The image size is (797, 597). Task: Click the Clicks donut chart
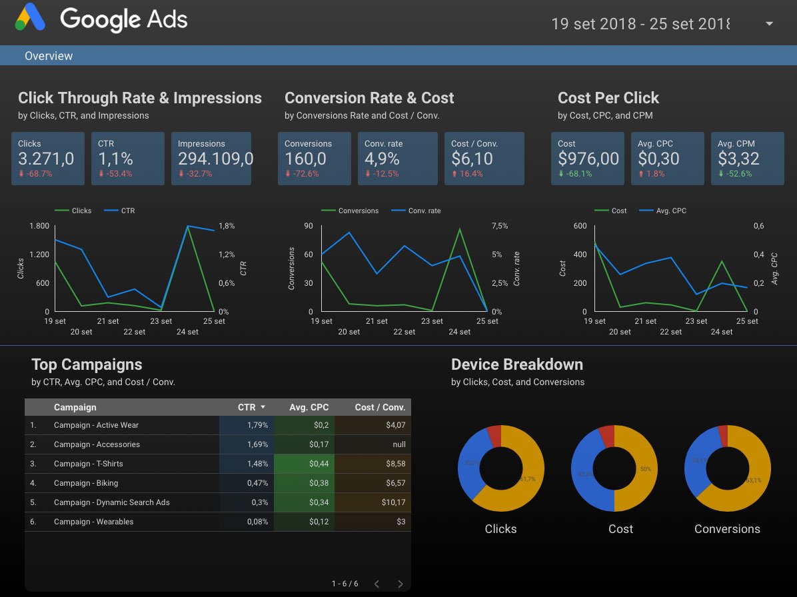click(500, 468)
